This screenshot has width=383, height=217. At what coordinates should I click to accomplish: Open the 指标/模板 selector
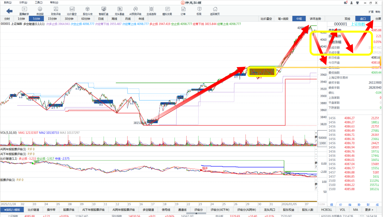coord(12,210)
